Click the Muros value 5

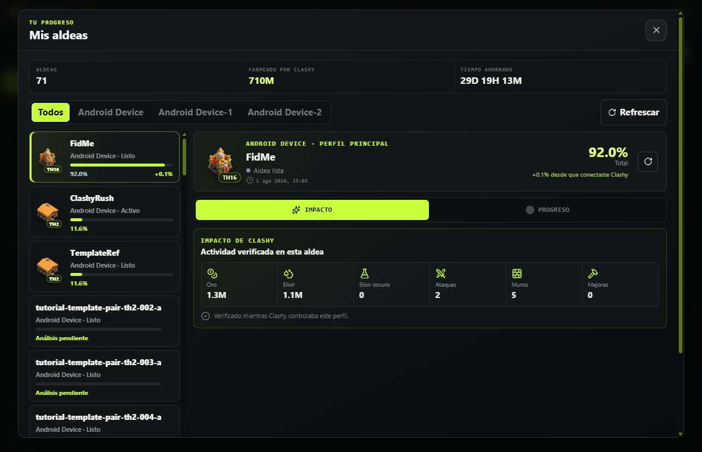[x=514, y=295]
